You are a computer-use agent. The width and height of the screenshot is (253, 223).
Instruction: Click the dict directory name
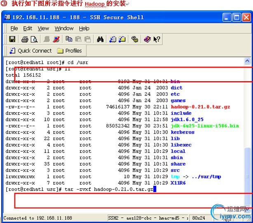[x=176, y=88]
